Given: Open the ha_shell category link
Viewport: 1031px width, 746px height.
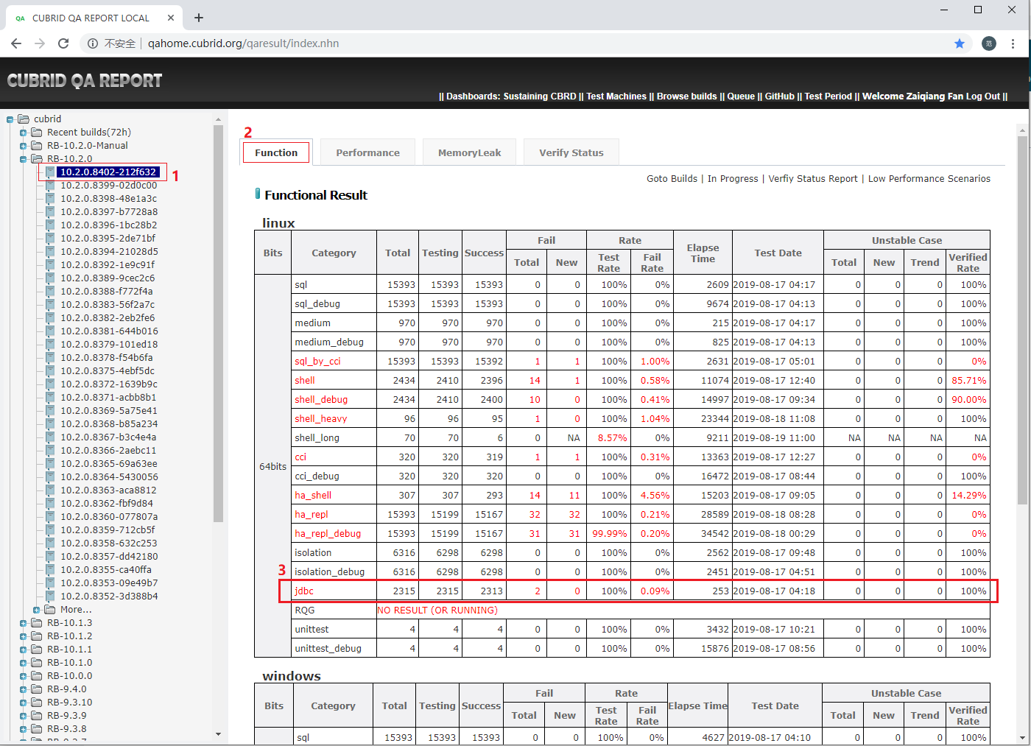Looking at the screenshot, I should click(x=313, y=495).
